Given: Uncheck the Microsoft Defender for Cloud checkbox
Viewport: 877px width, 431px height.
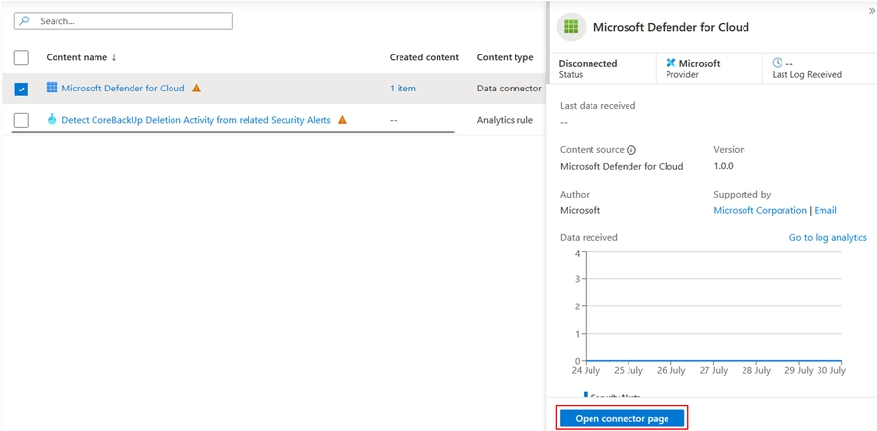Looking at the screenshot, I should (x=21, y=89).
